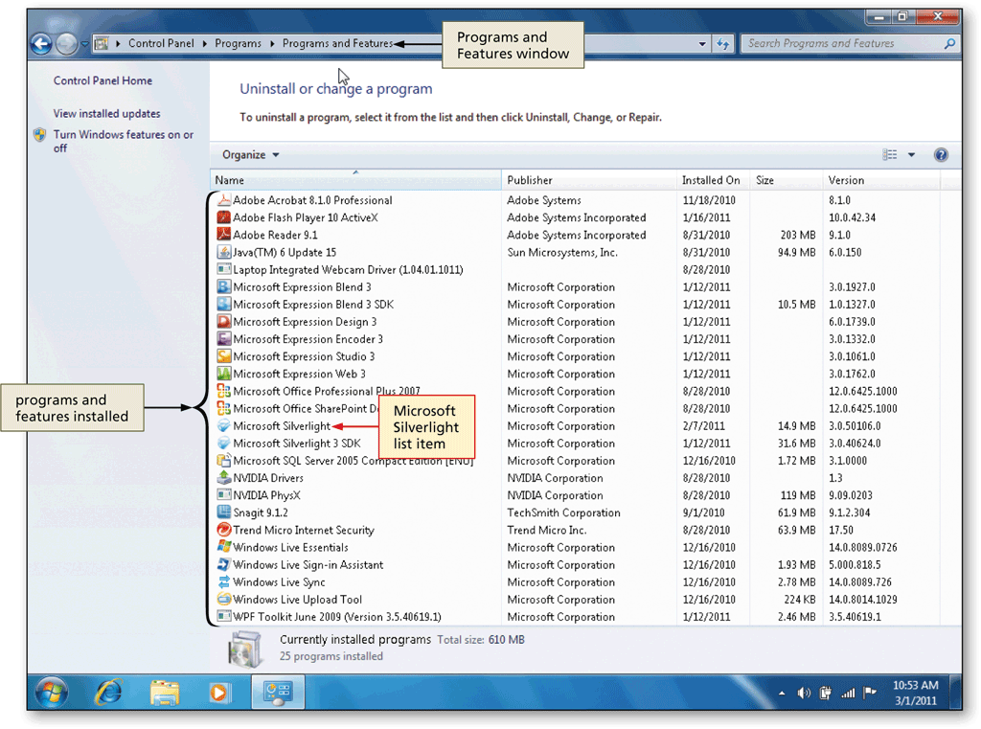Click the Windows Live Sign-in Assistant icon

(x=223, y=564)
